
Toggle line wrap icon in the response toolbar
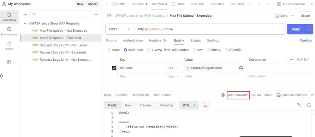click(x=205, y=105)
